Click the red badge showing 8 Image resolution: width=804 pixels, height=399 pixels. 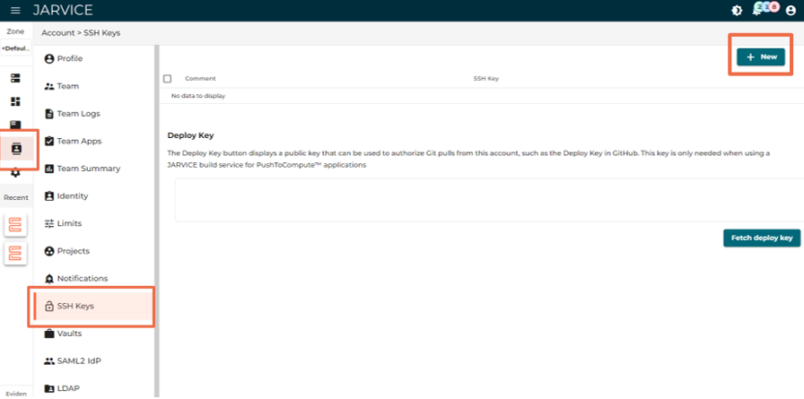tap(773, 7)
